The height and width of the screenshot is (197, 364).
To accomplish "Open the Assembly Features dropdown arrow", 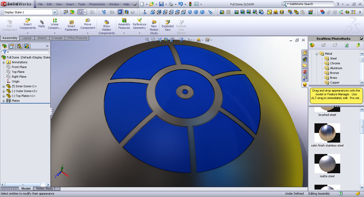I will click(124, 33).
